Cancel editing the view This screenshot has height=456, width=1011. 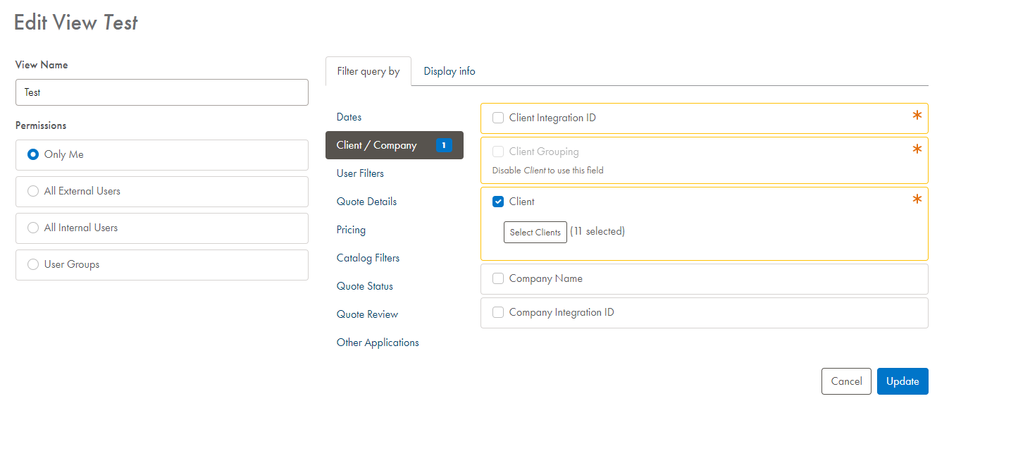click(x=845, y=381)
